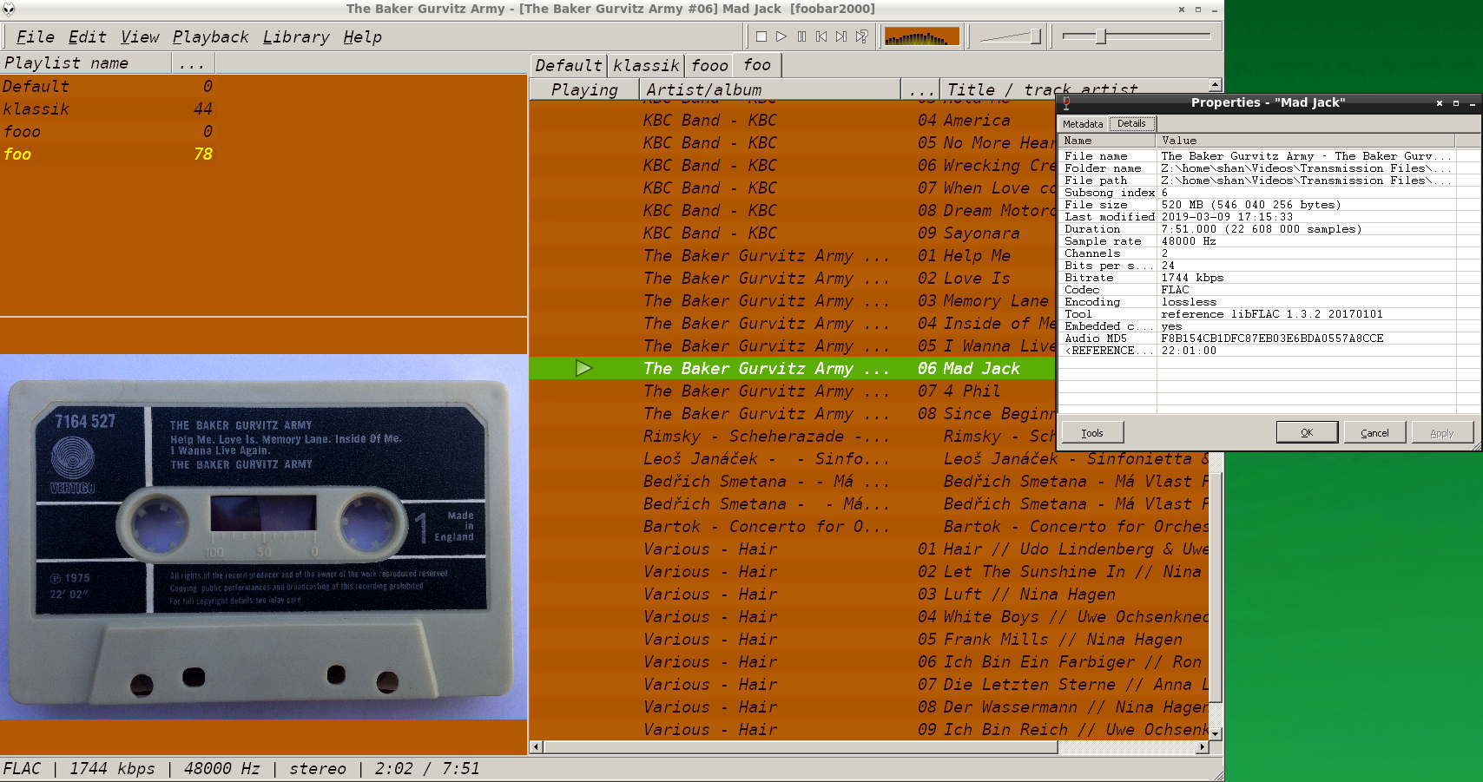Pause the current track
Viewport: 1483px width, 782px height.
(801, 36)
